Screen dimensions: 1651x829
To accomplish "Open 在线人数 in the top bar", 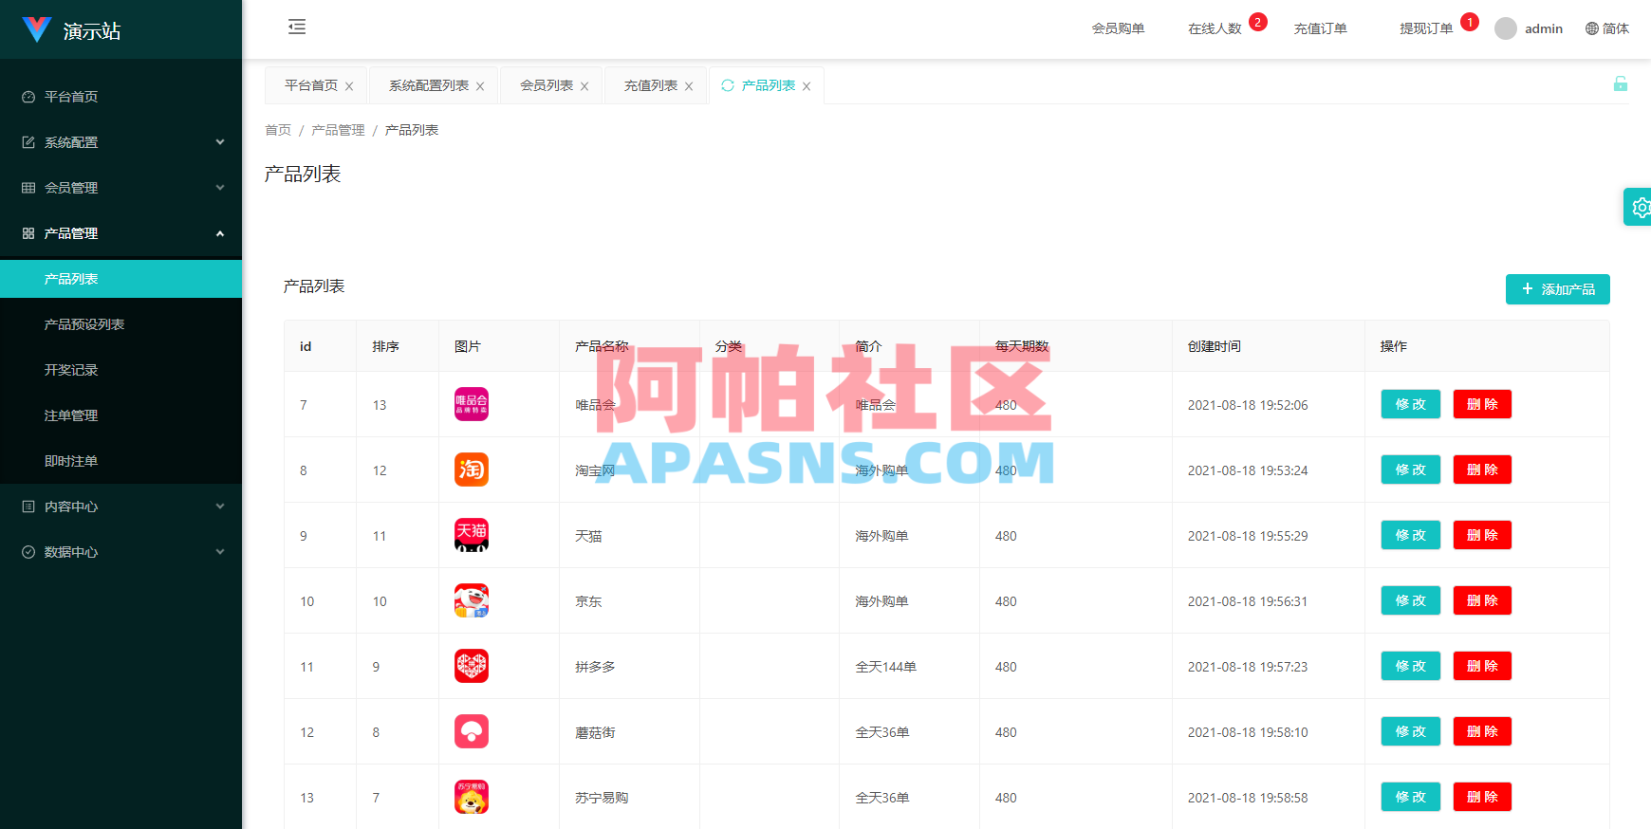I will [x=1215, y=28].
